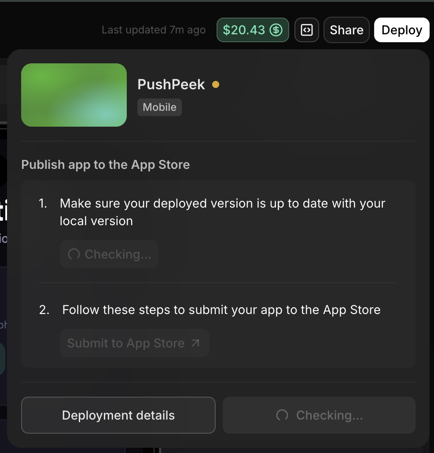The width and height of the screenshot is (434, 453).
Task: Select the PushPeek green app thumbnail
Action: coord(74,95)
